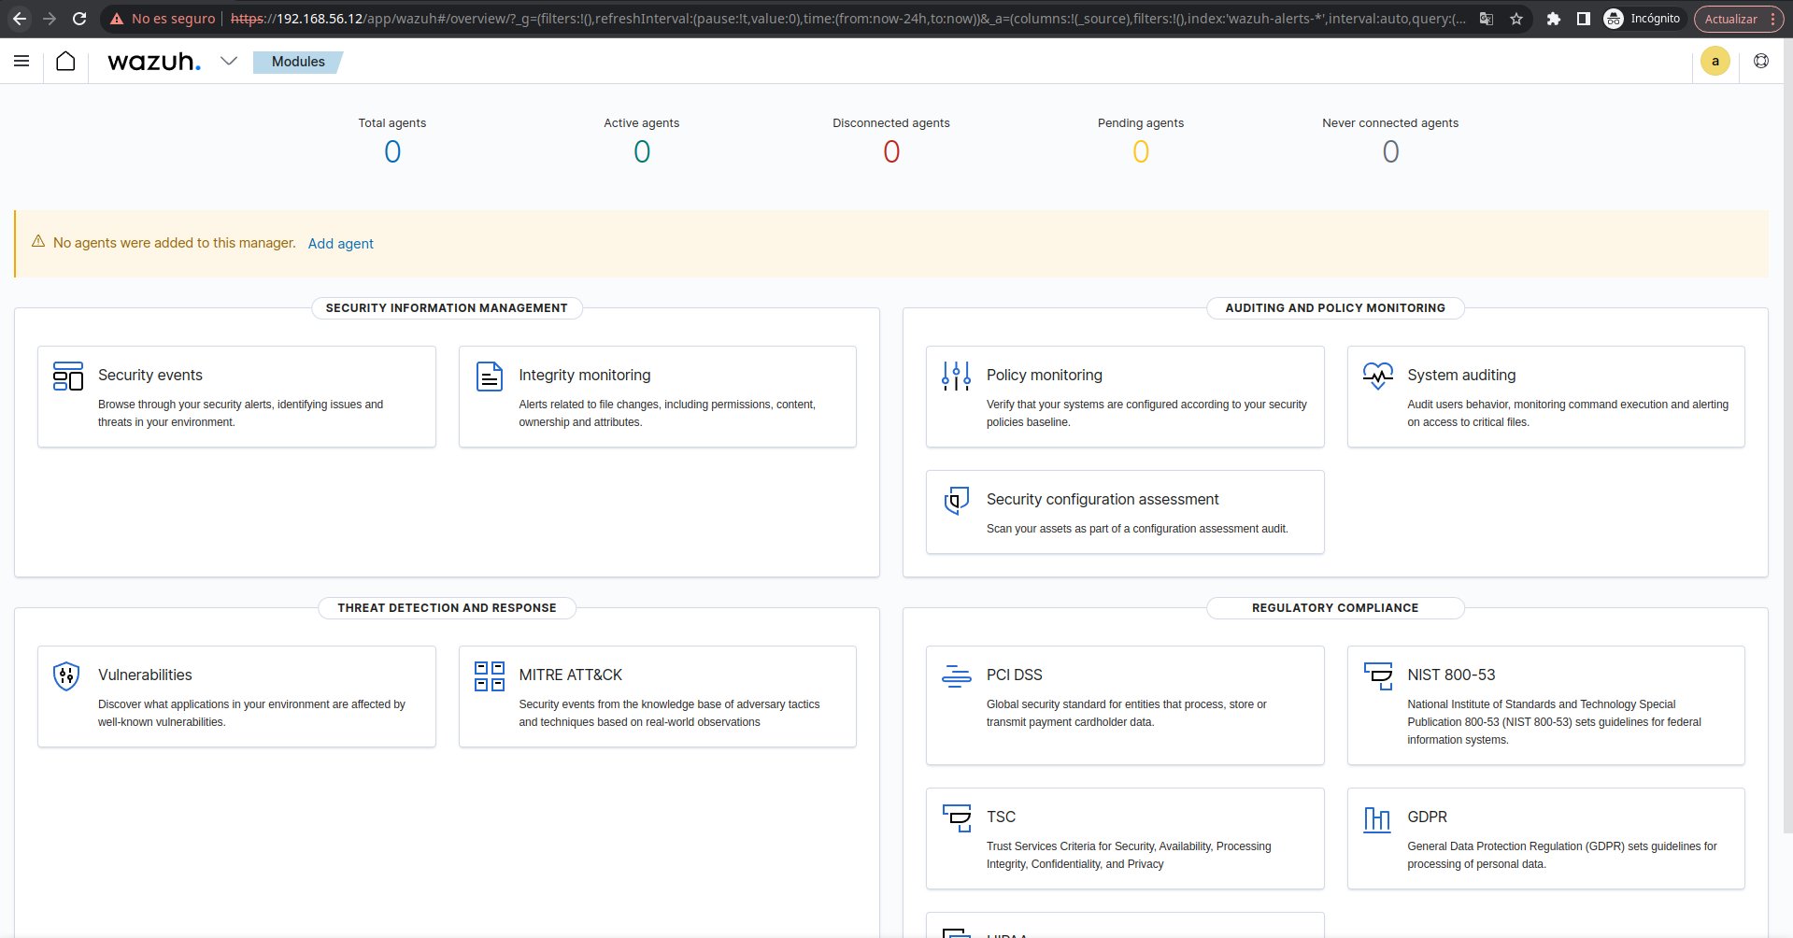Click the Add agent link
1793x938 pixels.
point(341,244)
